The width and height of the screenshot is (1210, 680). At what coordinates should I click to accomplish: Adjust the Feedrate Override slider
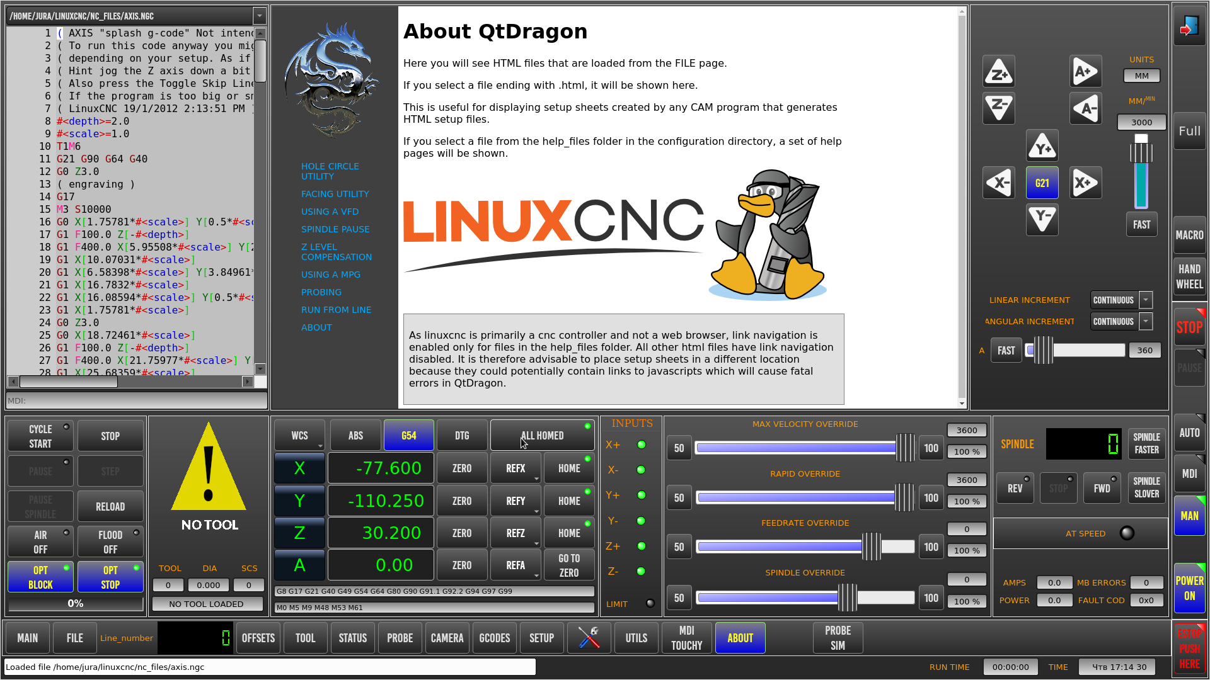(x=805, y=547)
